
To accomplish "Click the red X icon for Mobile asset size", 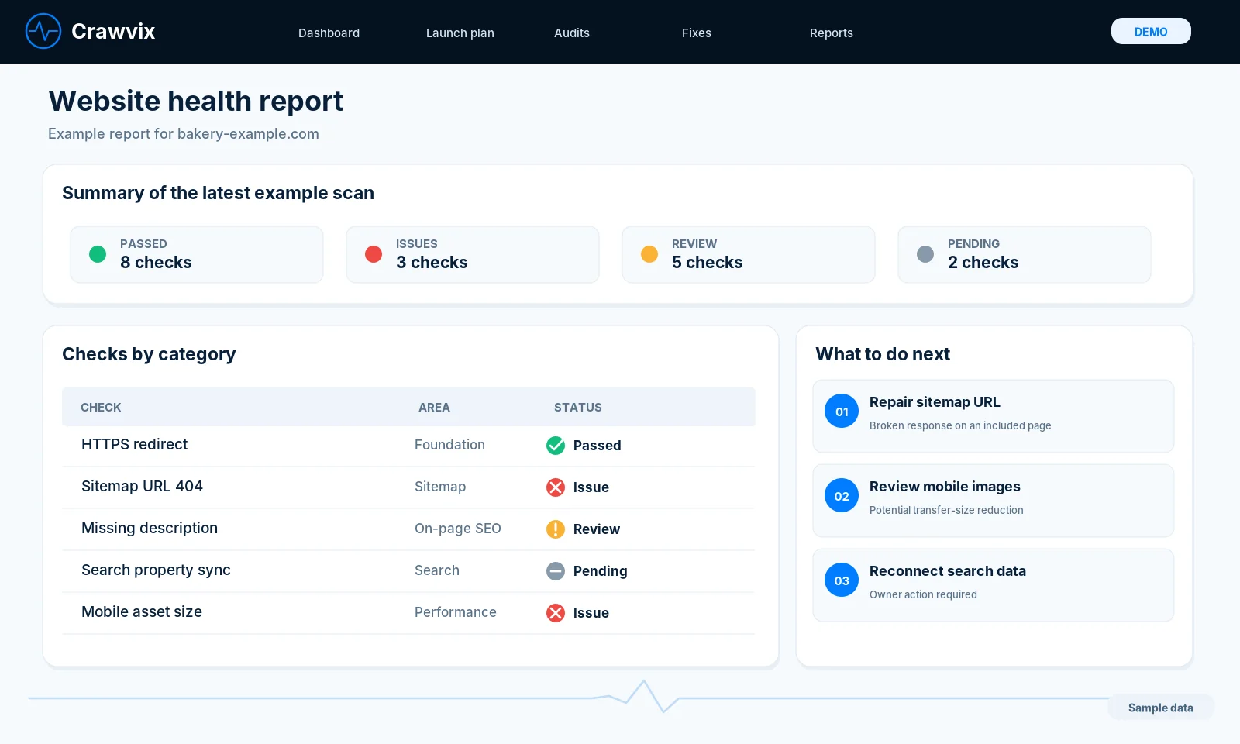I will click(556, 613).
